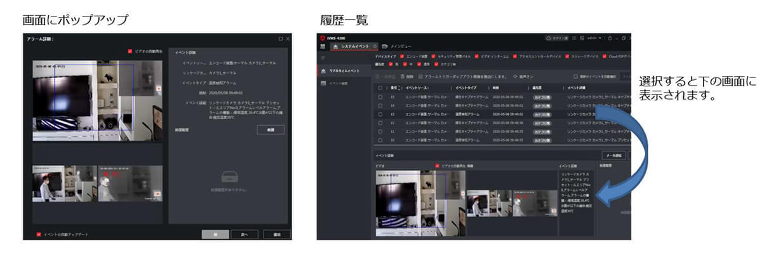
Task: Click the video preview in event details
Action: pyautogui.click(x=420, y=204)
